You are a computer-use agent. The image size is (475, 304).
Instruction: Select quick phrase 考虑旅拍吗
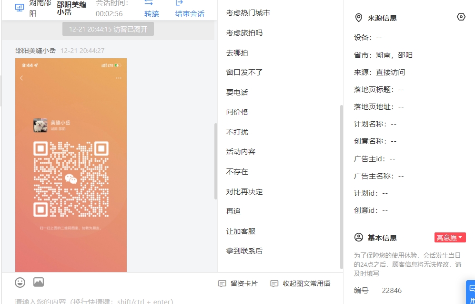[x=244, y=33]
